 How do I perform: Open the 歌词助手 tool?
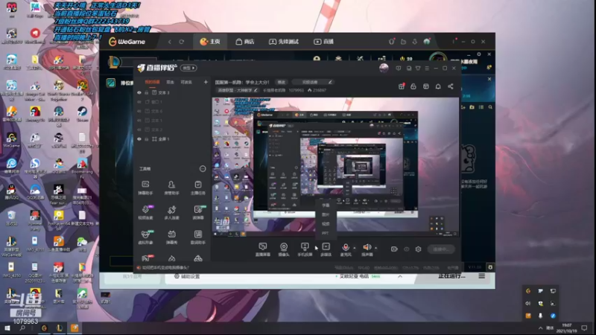pos(198,237)
